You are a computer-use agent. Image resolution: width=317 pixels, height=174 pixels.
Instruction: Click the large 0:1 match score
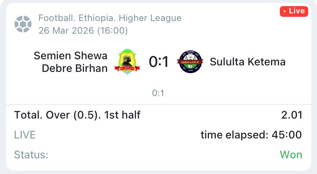(159, 62)
